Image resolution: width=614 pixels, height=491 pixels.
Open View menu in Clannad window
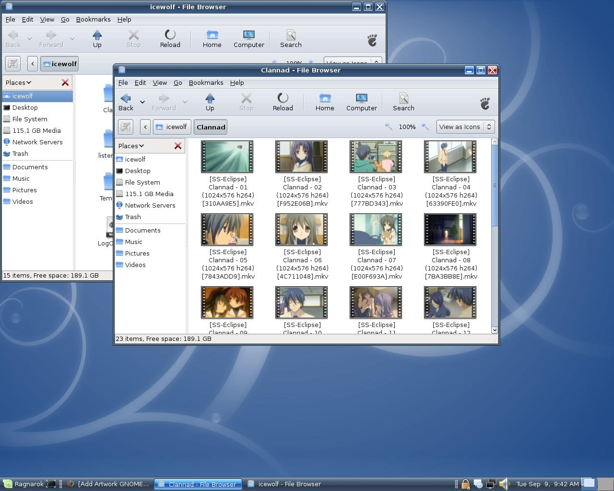[160, 82]
